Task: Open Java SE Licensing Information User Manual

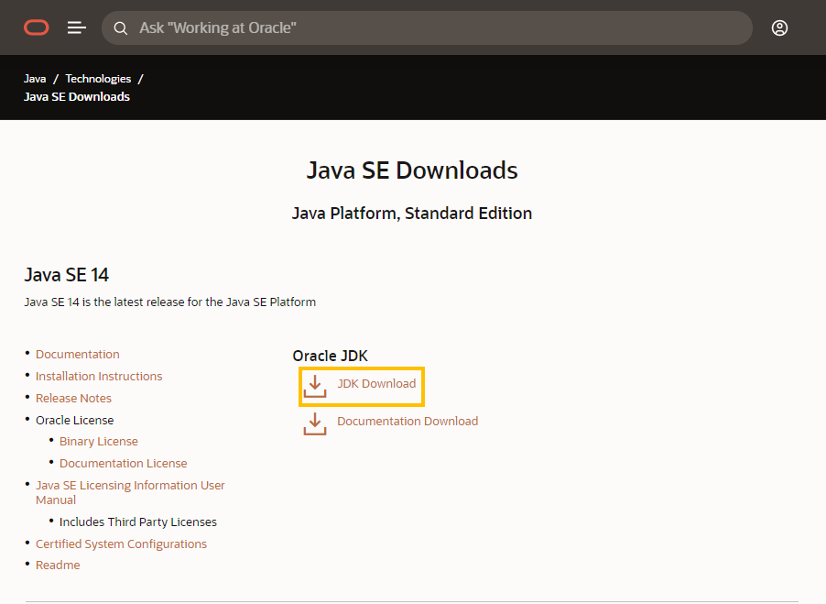Action: tap(130, 492)
